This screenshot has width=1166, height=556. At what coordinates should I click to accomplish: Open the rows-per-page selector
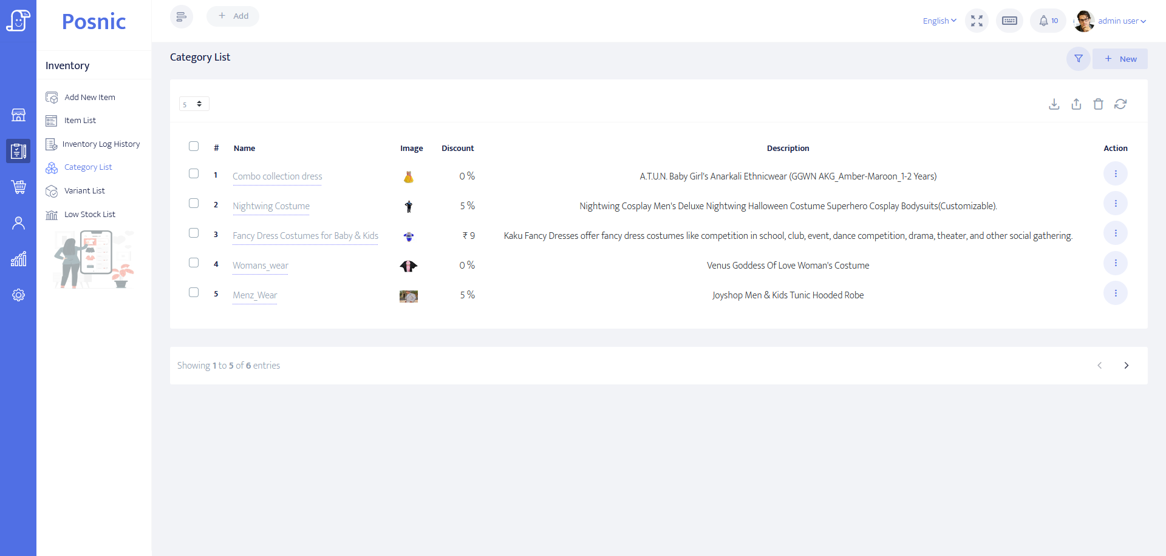pyautogui.click(x=194, y=104)
